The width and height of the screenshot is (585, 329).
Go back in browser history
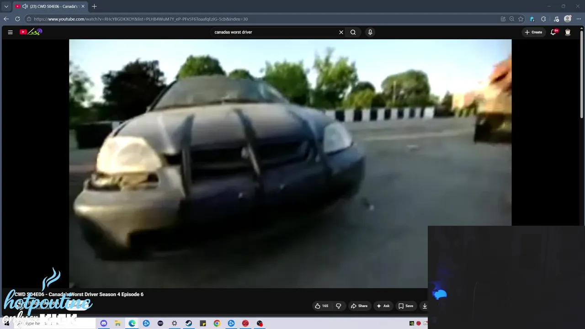(x=6, y=19)
